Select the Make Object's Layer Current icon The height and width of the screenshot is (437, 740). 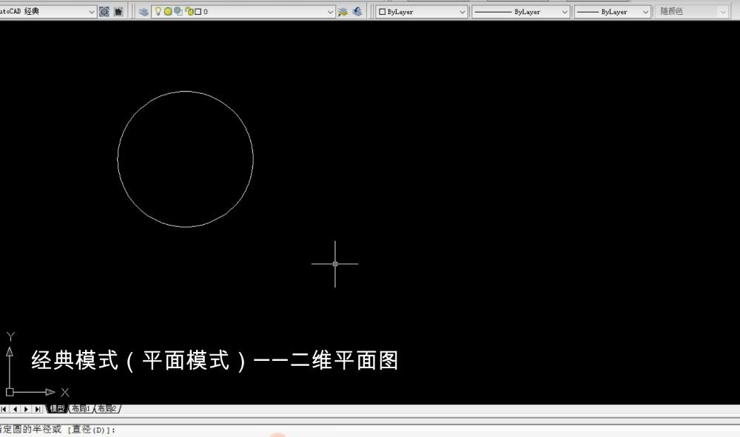[x=343, y=11]
